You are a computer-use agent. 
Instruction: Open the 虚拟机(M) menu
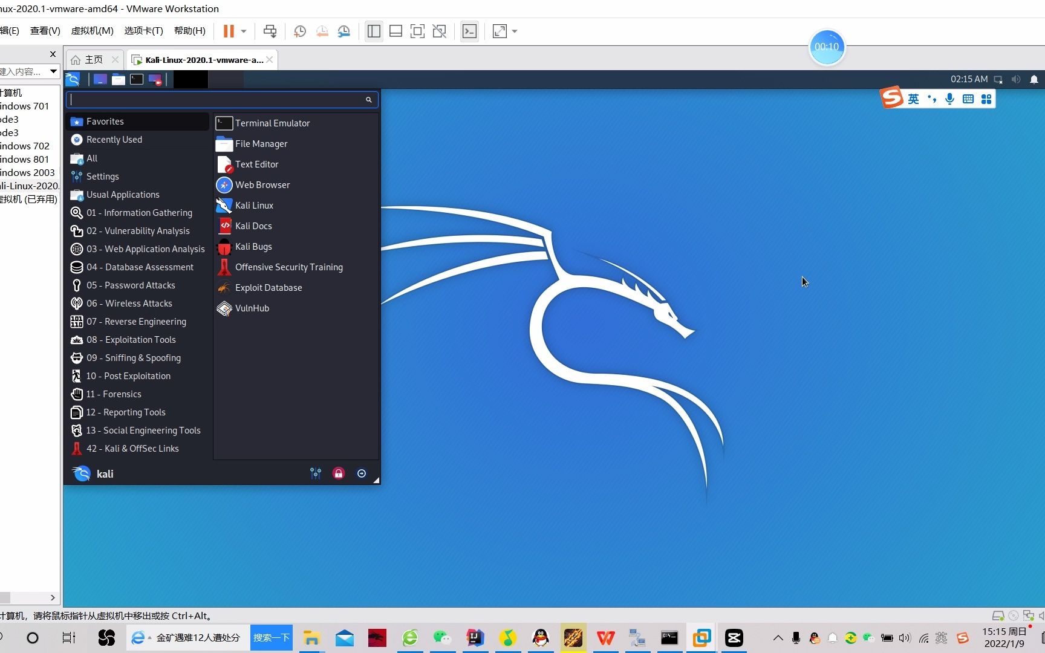click(92, 31)
